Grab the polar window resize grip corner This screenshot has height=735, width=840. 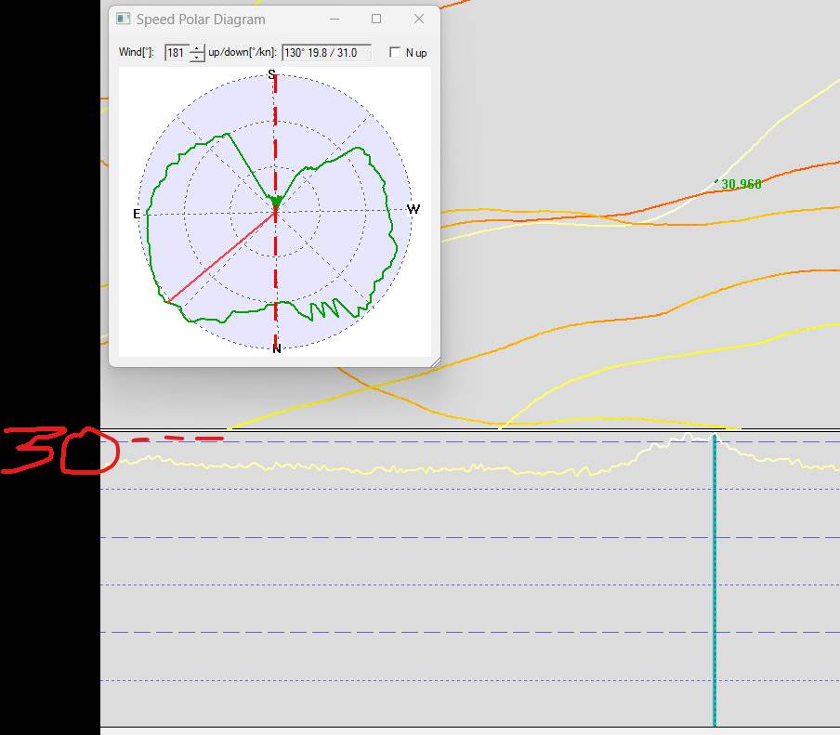434,361
